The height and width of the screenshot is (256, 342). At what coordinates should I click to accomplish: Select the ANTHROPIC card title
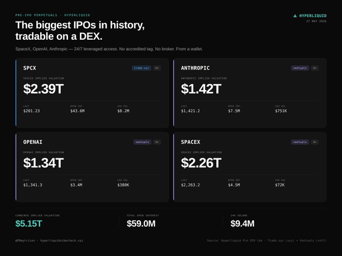pos(195,68)
